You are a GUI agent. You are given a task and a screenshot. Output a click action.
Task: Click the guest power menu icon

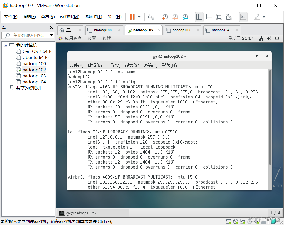tap(277, 38)
